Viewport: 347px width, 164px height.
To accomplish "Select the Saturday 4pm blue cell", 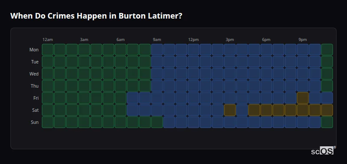I will (242, 110).
